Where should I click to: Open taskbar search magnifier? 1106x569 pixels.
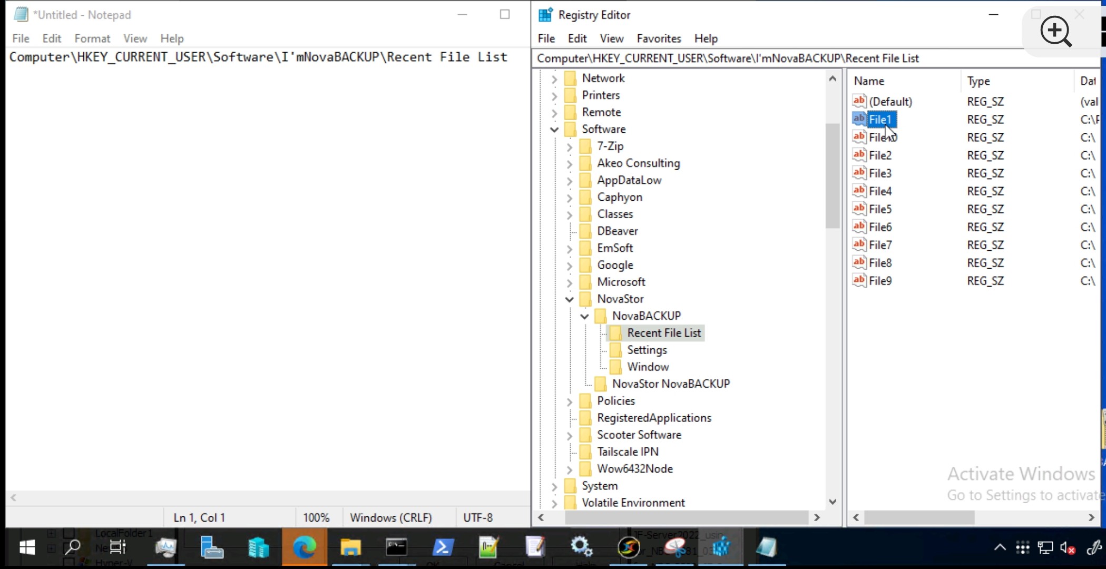pyautogui.click(x=72, y=547)
